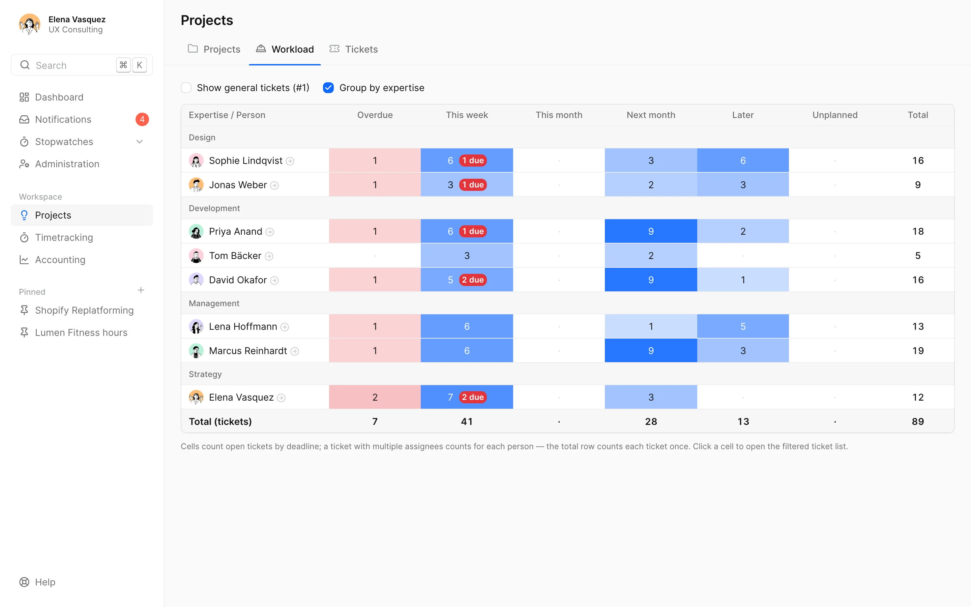Viewport: 971px width, 607px height.
Task: Open Lena Hoffmann's Later cell showing 5
Action: coord(743,326)
